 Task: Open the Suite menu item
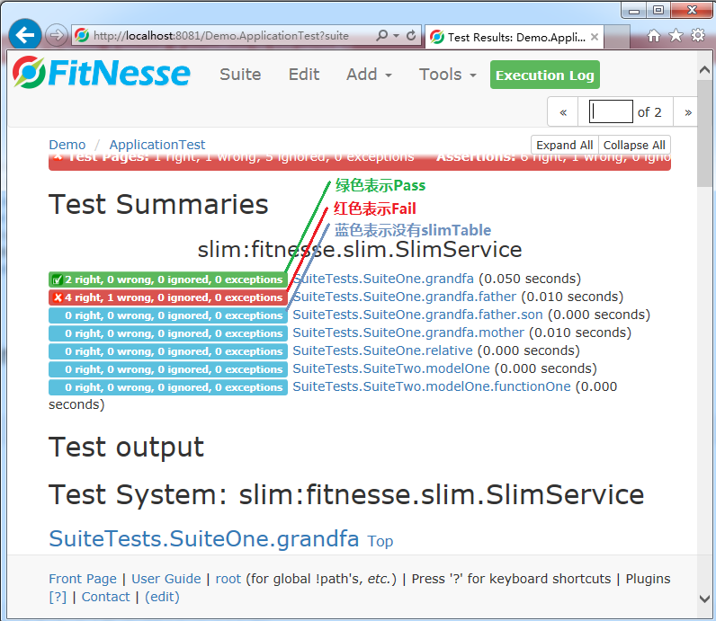tap(240, 75)
